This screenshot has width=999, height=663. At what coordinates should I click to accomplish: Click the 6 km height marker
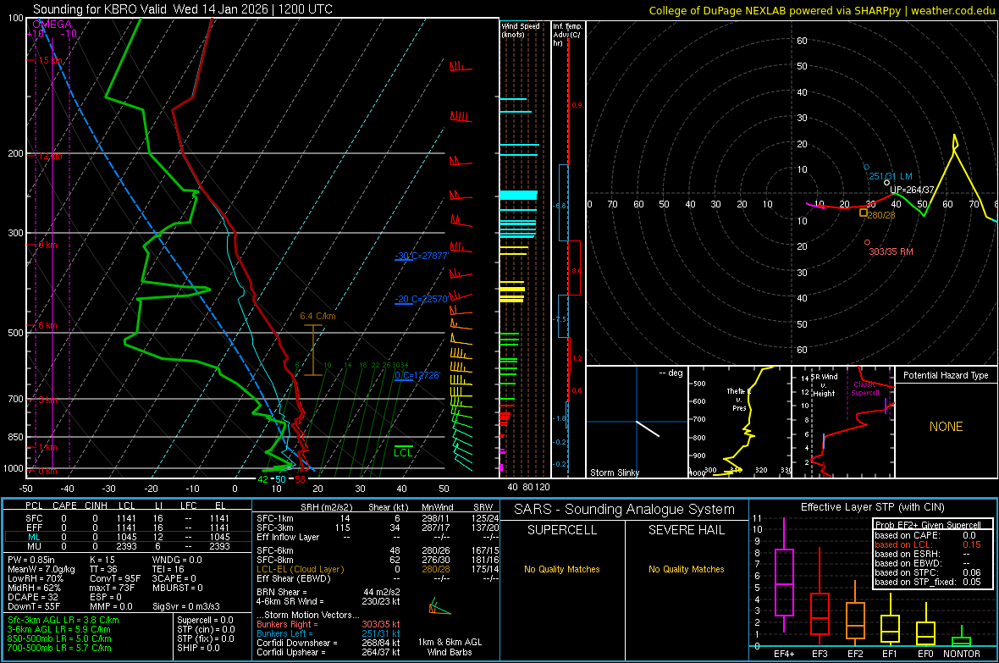click(x=47, y=325)
